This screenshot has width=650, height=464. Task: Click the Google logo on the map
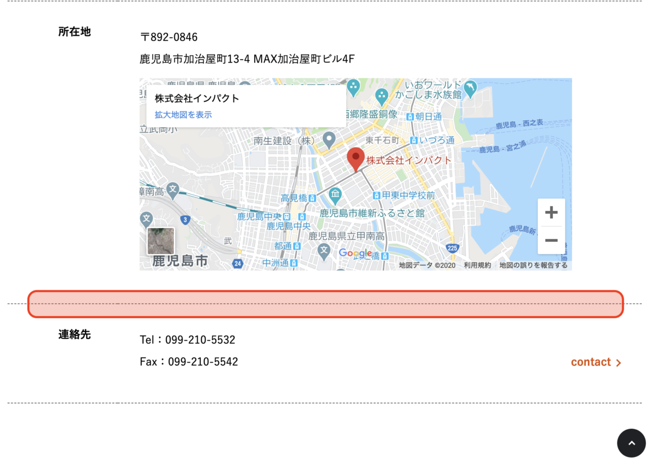click(x=355, y=254)
